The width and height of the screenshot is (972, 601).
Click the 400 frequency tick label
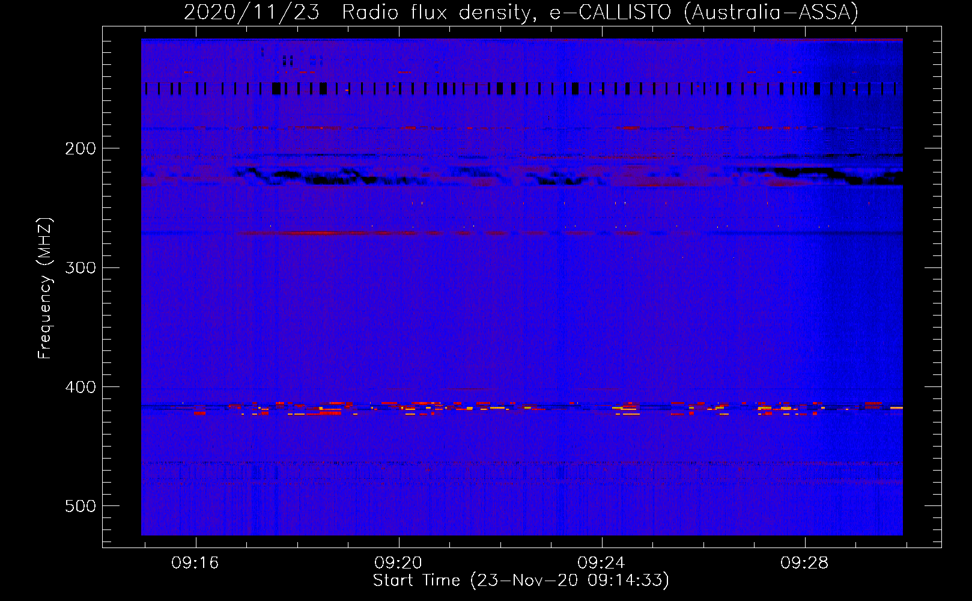(x=80, y=387)
